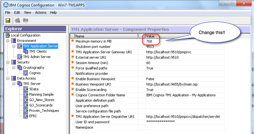Viewport: 254px width, 134px height.
Task: Open the View menu
Action: (28, 12)
